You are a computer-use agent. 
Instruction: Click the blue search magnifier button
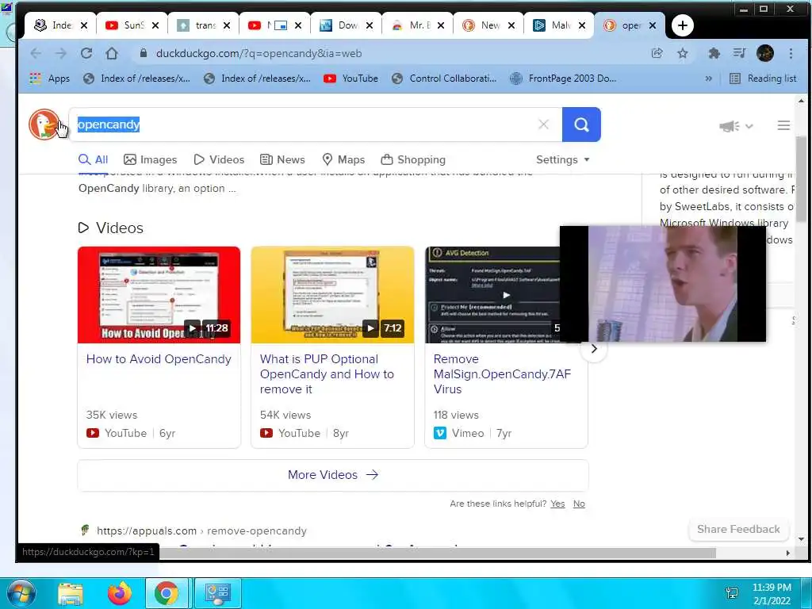[581, 124]
